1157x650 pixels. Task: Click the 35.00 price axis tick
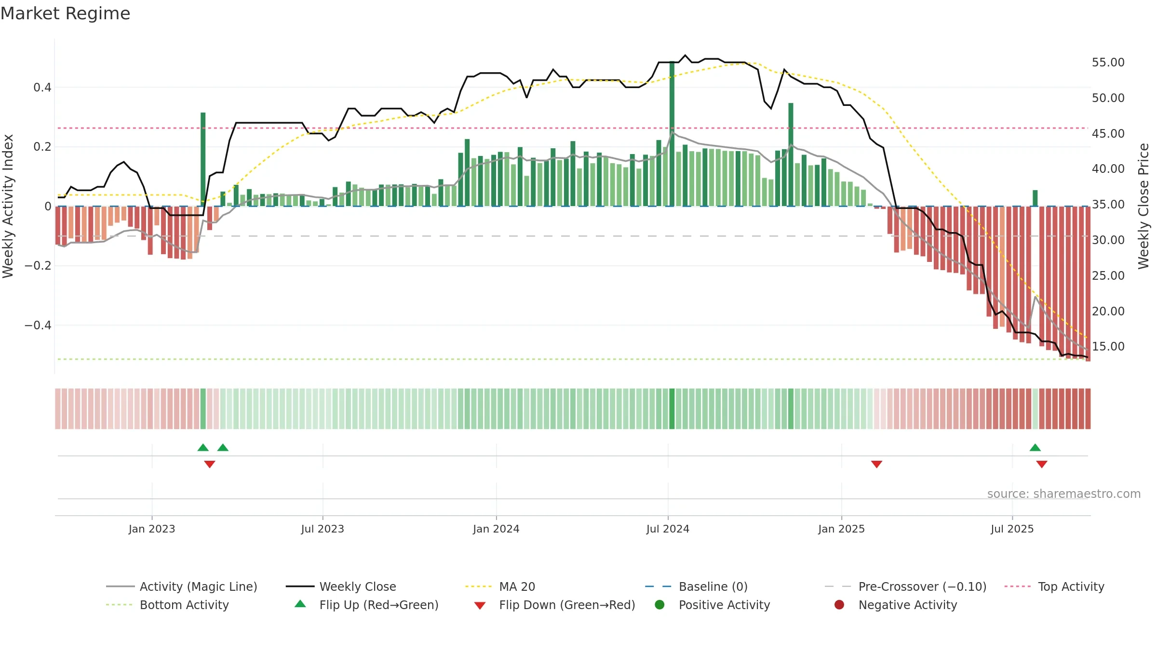pos(1108,205)
